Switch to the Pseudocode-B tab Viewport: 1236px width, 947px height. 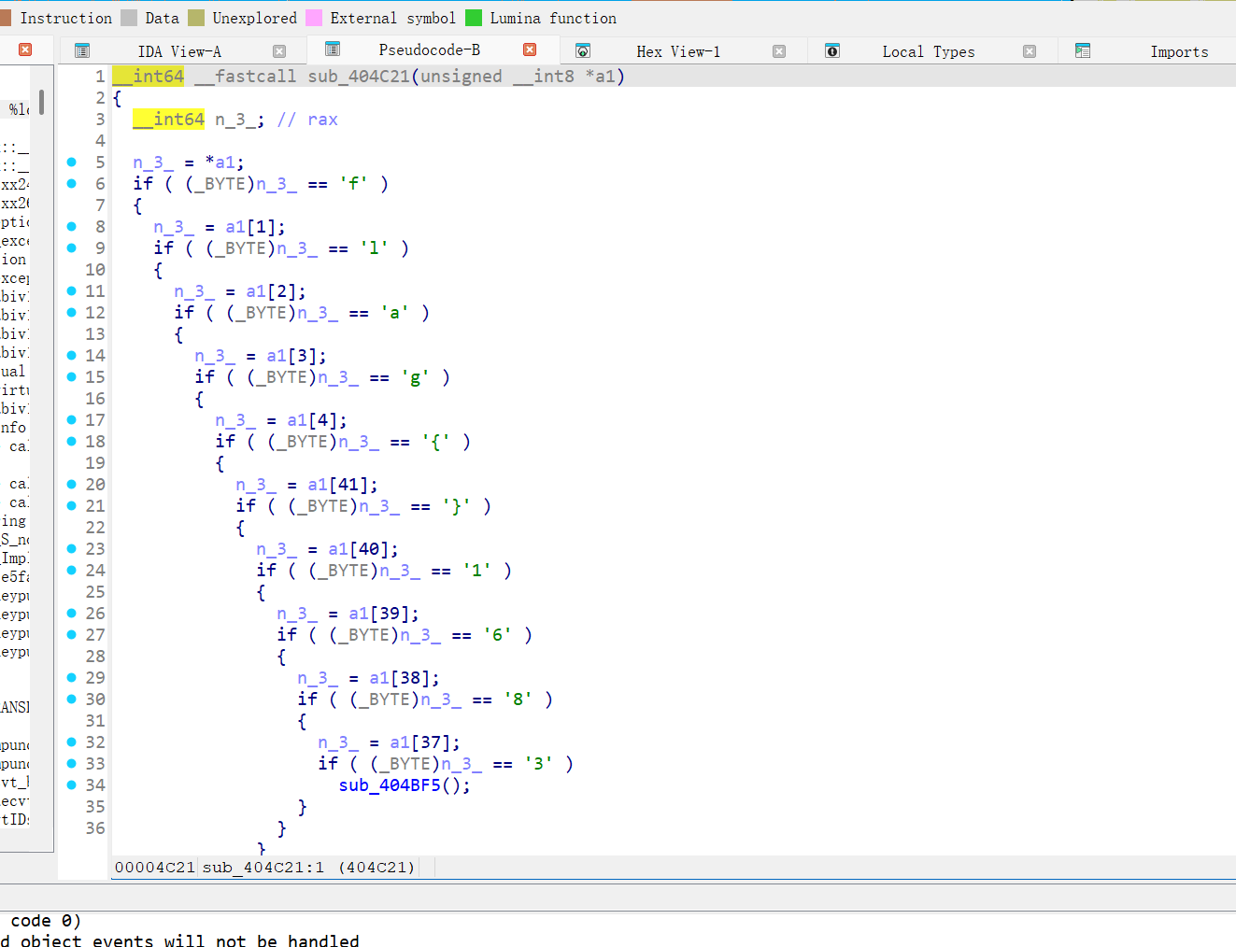429,49
